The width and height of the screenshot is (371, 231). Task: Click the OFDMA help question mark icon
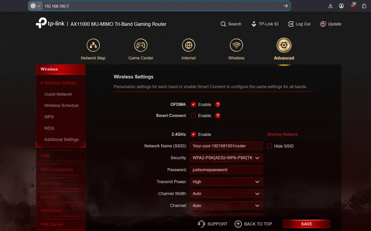click(x=218, y=104)
